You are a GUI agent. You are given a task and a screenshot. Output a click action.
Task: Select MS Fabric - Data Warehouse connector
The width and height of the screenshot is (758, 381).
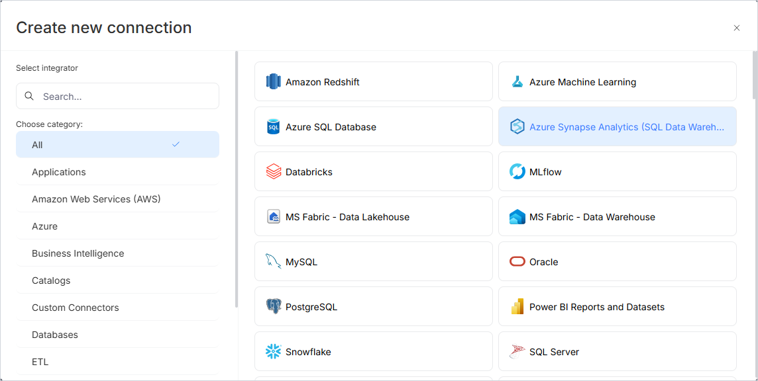(592, 217)
